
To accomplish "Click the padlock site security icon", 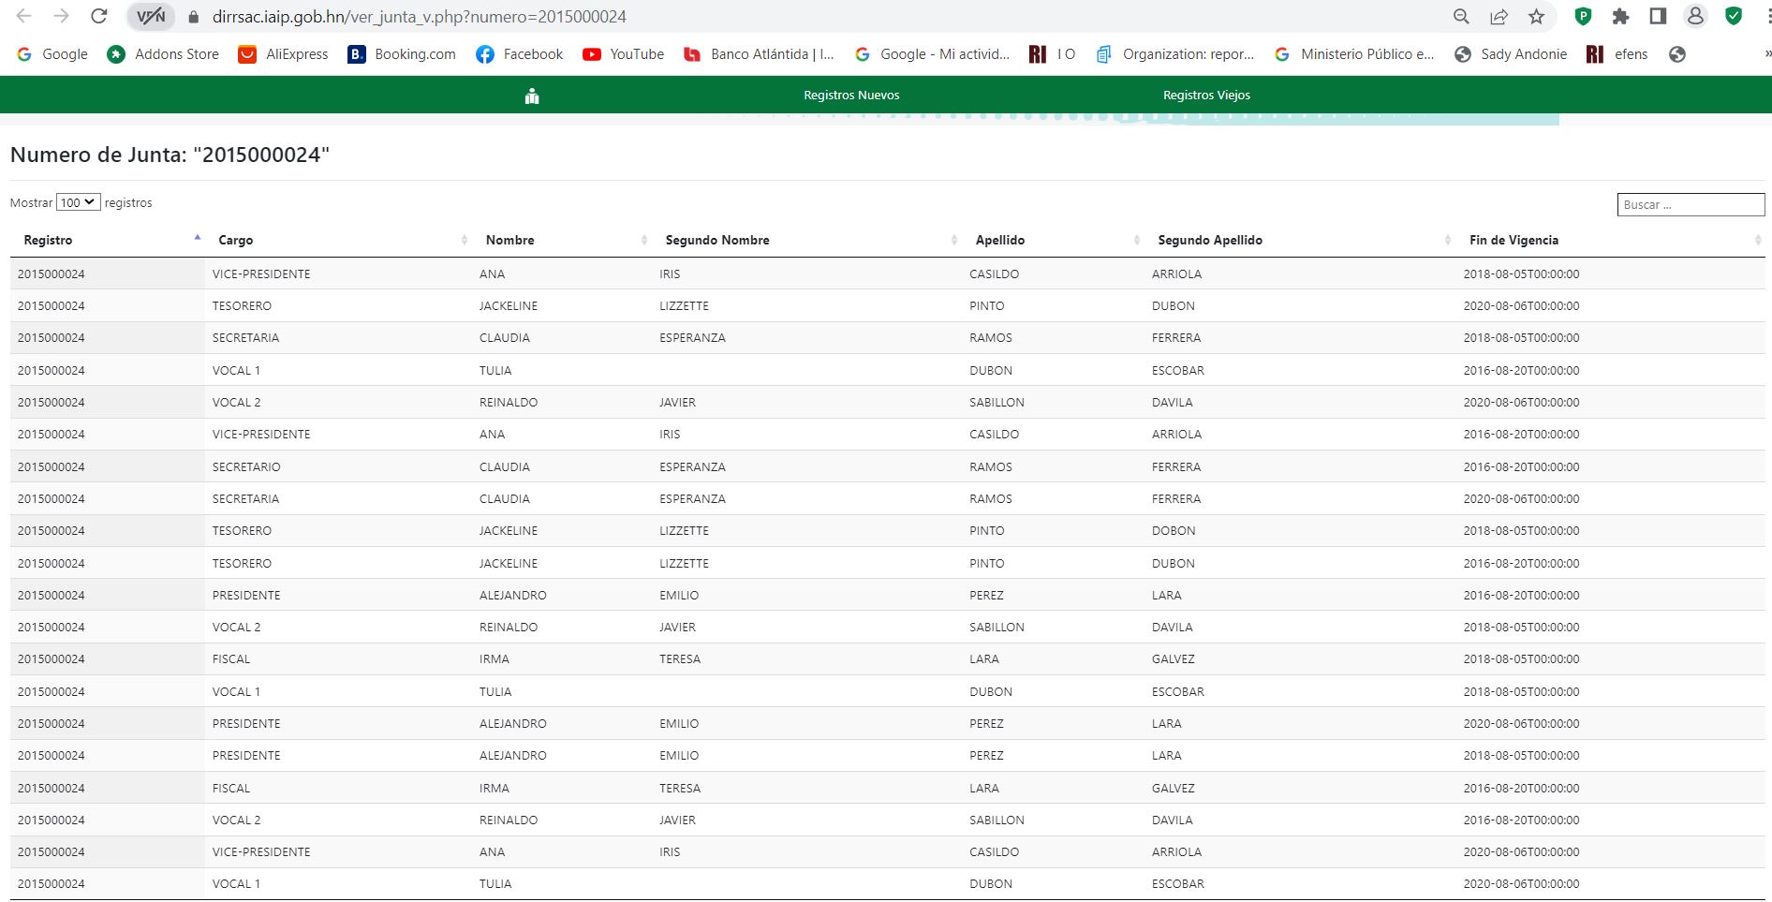I will [x=194, y=17].
